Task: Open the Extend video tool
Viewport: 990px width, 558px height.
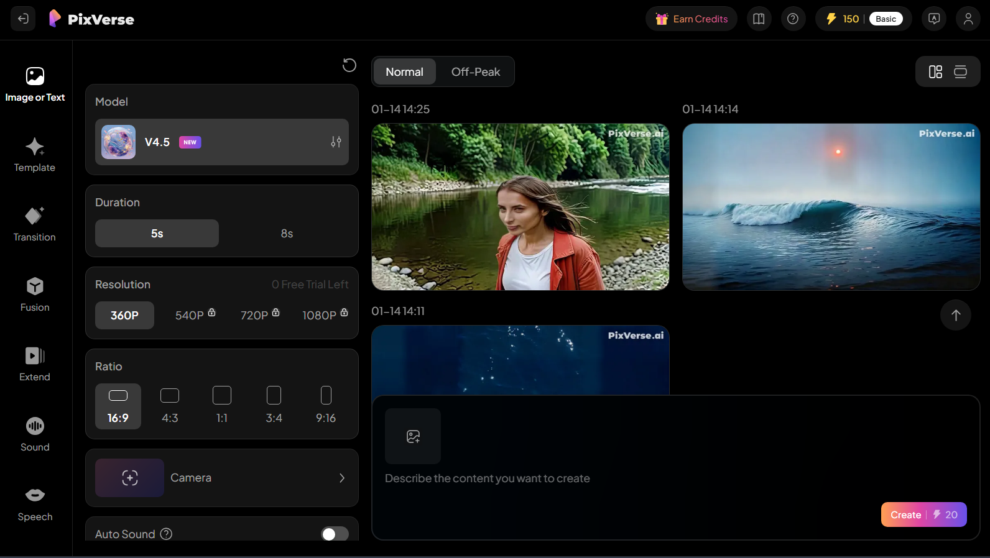Action: click(35, 364)
